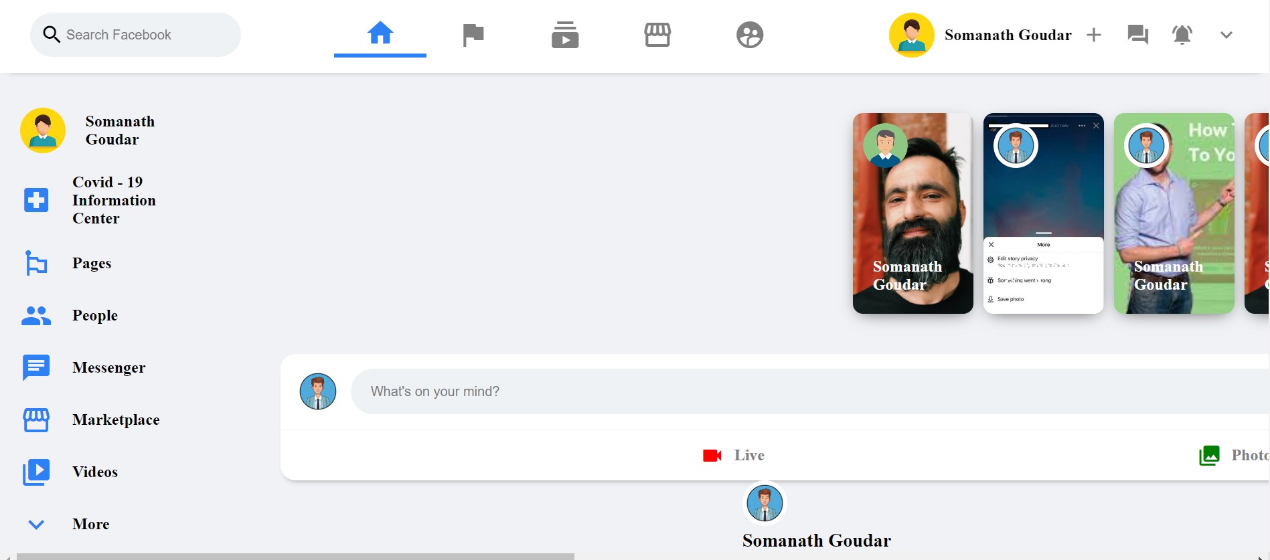Click the plus Create icon in header
1270x560 pixels.
pyautogui.click(x=1093, y=35)
